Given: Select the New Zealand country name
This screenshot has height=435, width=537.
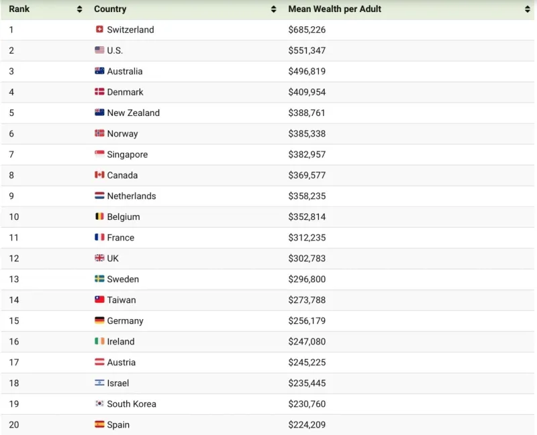Looking at the screenshot, I should tap(133, 113).
